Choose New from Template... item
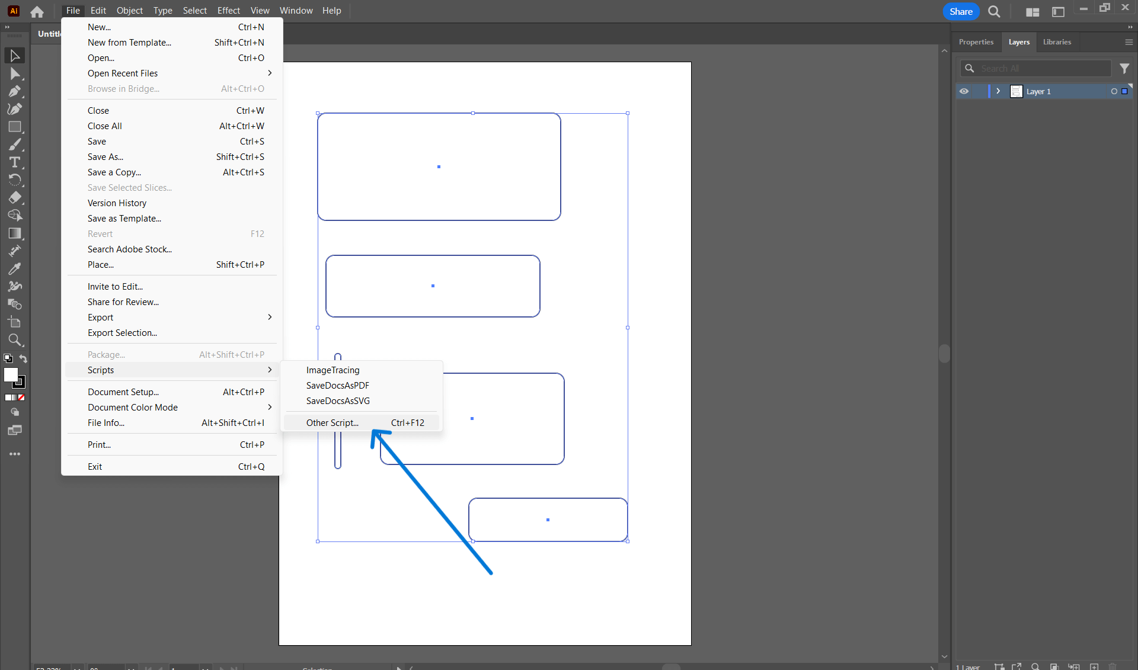 [x=172, y=43]
